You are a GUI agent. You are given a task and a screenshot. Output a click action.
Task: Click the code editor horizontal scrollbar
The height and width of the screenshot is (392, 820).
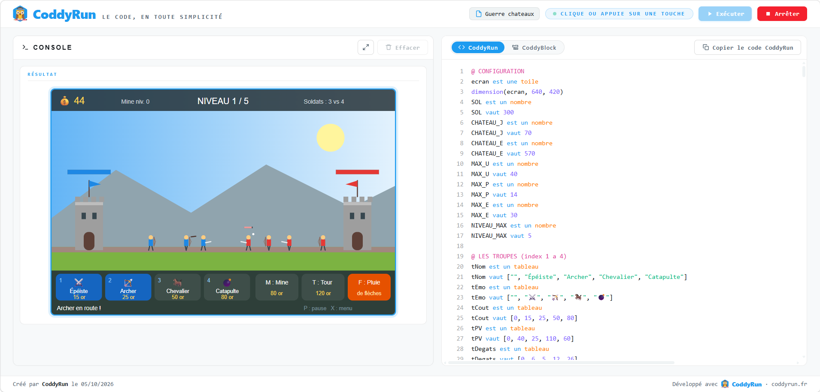[x=561, y=362]
